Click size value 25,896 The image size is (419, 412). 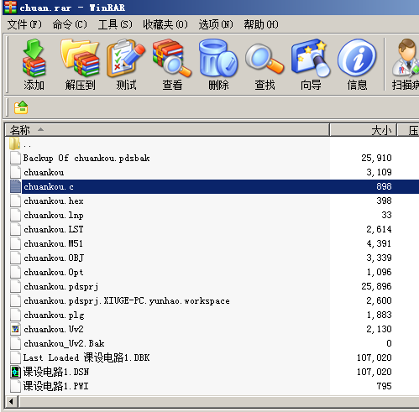click(x=376, y=286)
